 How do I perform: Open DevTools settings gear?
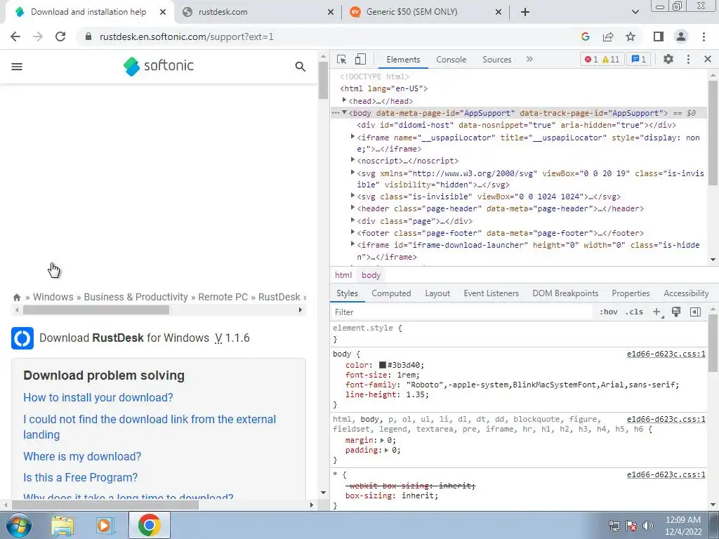pos(668,59)
